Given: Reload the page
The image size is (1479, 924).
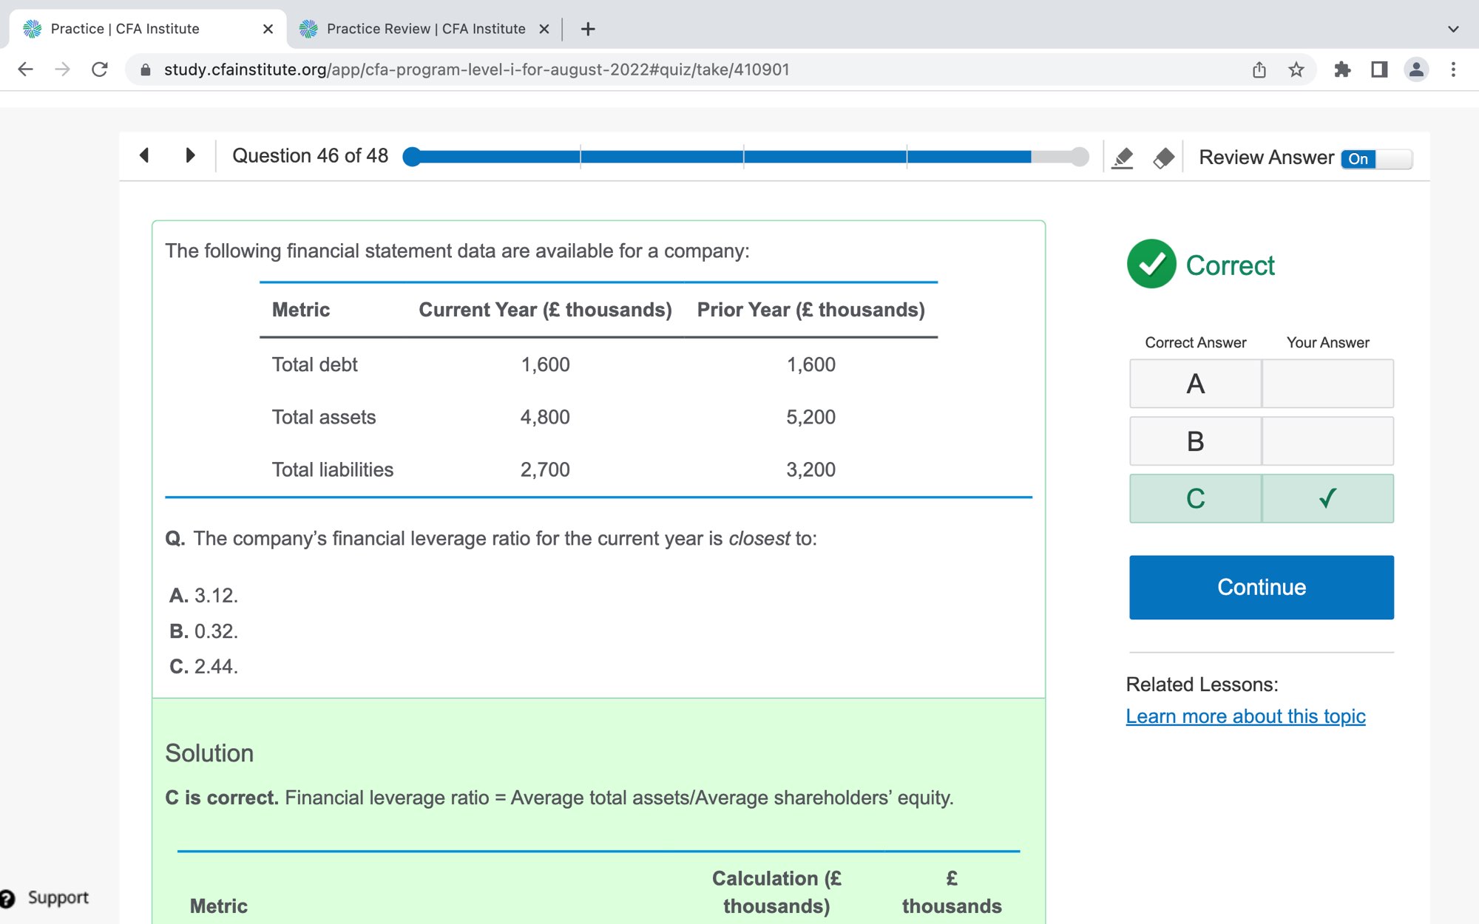Looking at the screenshot, I should tap(100, 69).
